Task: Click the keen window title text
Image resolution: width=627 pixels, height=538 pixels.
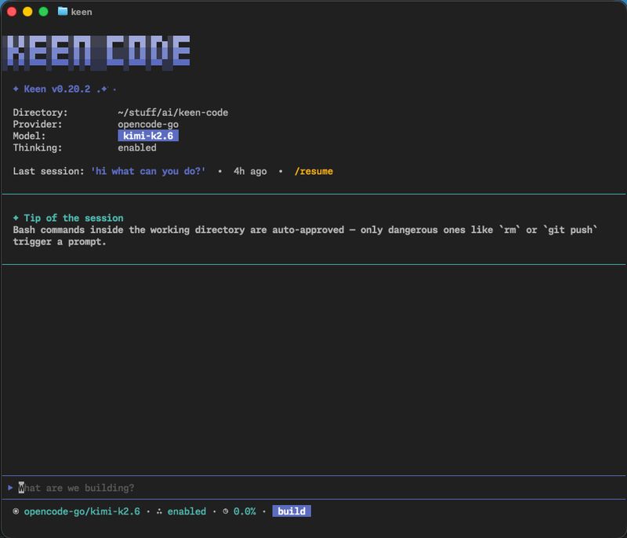Action: [x=82, y=12]
